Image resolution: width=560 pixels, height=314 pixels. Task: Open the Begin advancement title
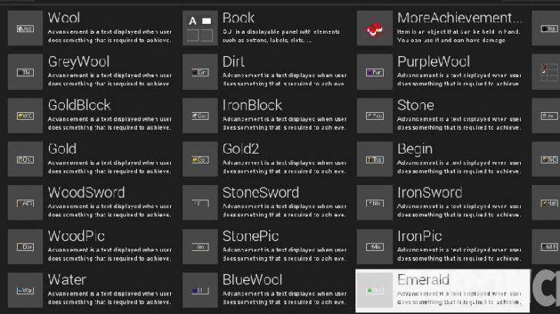[x=415, y=149]
